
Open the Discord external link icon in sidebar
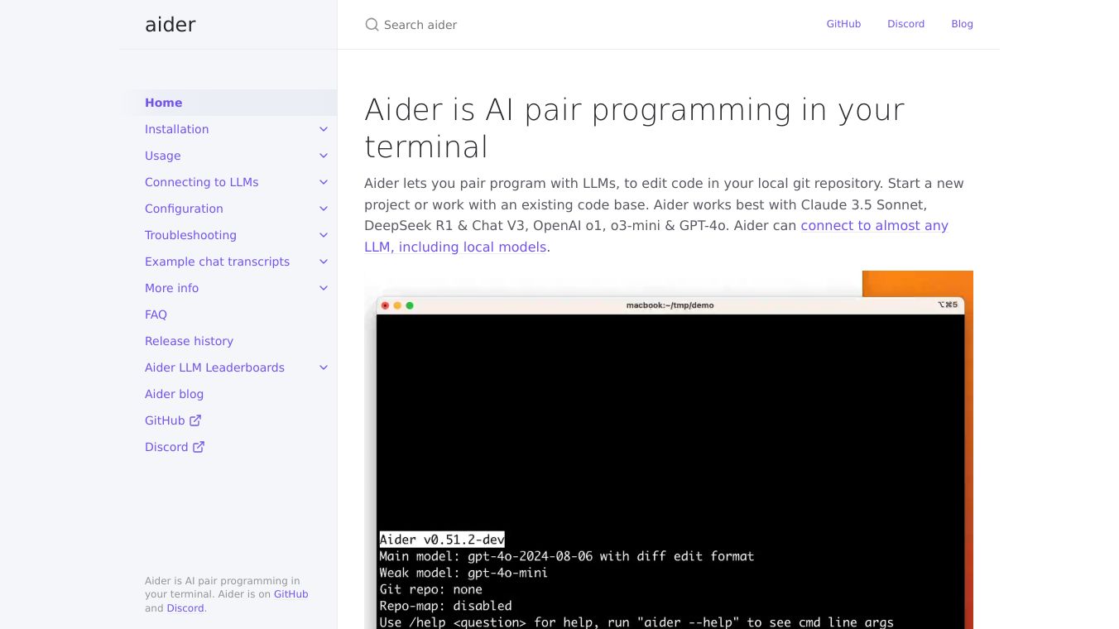tap(199, 447)
